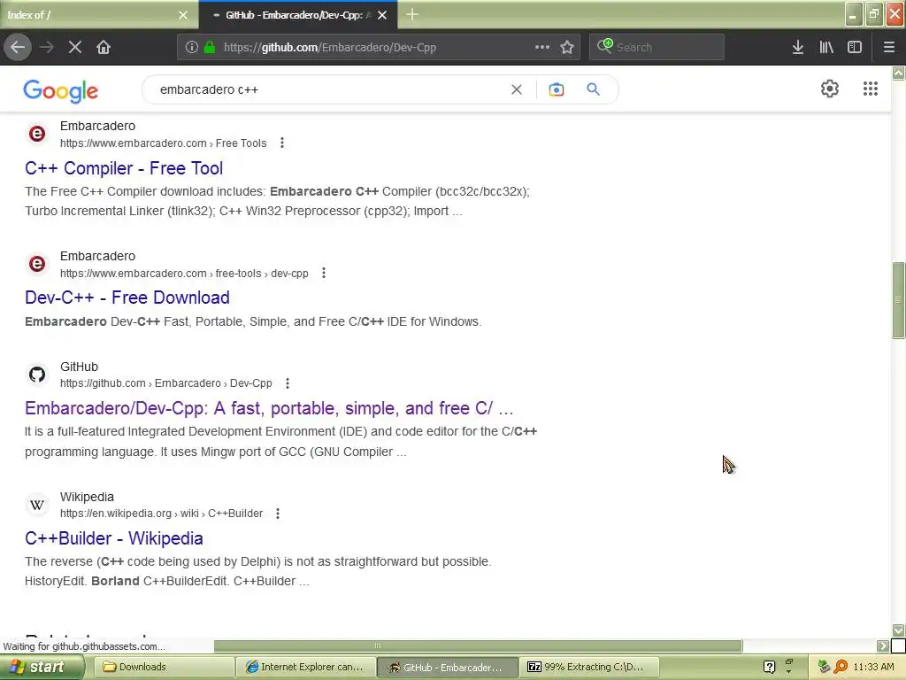Click the scroll right arrow

[883, 645]
